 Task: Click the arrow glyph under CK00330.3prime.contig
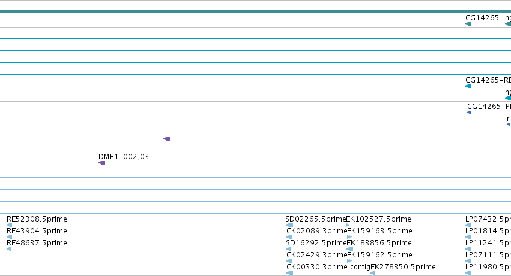click(x=289, y=273)
